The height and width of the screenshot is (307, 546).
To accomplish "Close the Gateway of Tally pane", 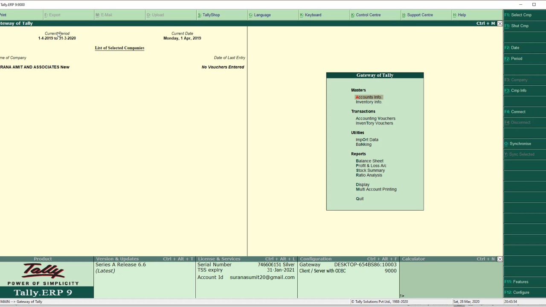I will click(x=500, y=23).
